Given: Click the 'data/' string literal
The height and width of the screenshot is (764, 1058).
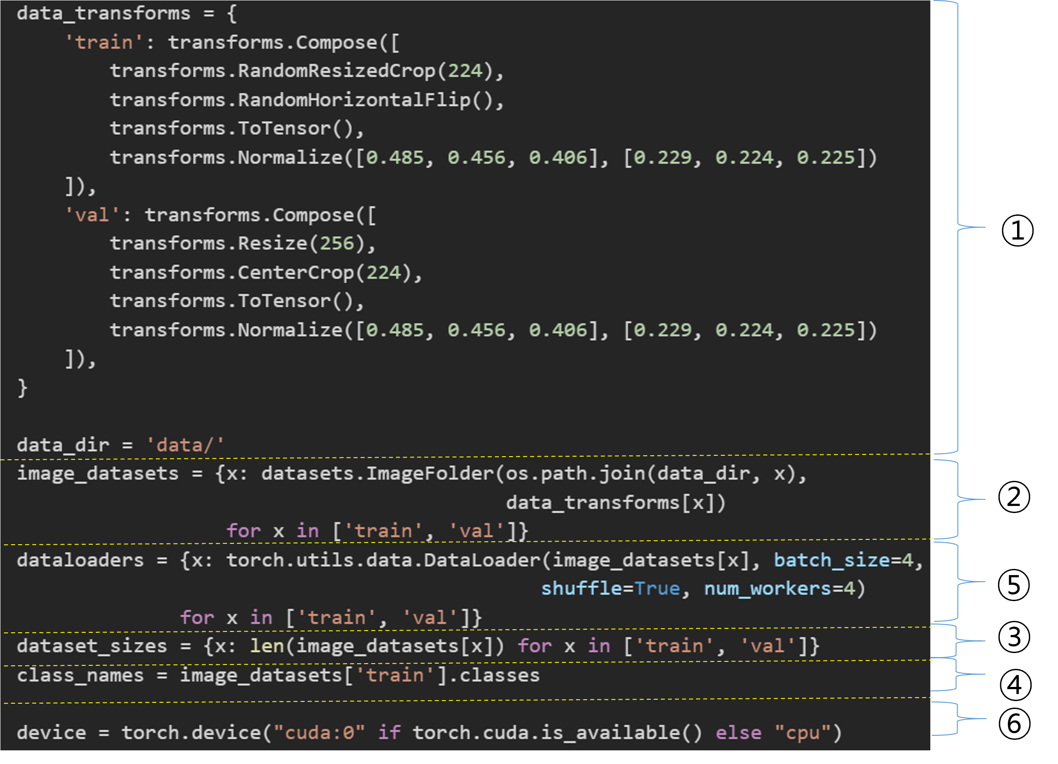Looking at the screenshot, I should point(185,445).
